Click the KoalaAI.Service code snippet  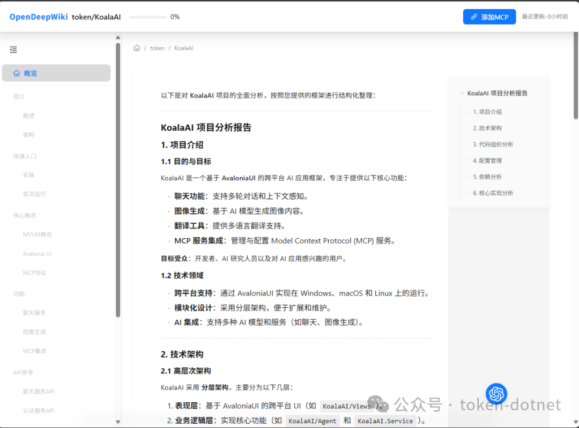click(x=385, y=421)
